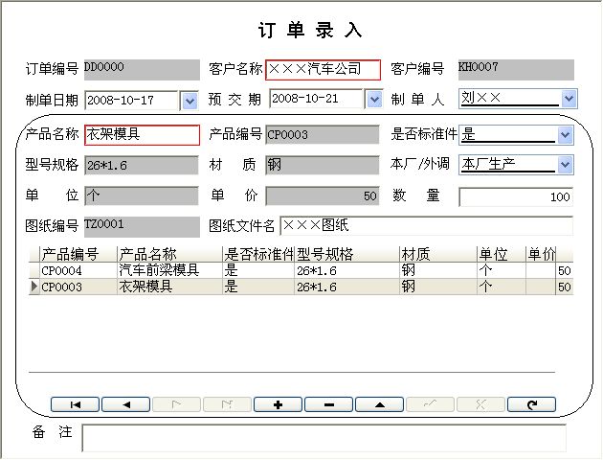The height and width of the screenshot is (460, 603).
Task: Select grid cell CP0004
Action: point(78,270)
